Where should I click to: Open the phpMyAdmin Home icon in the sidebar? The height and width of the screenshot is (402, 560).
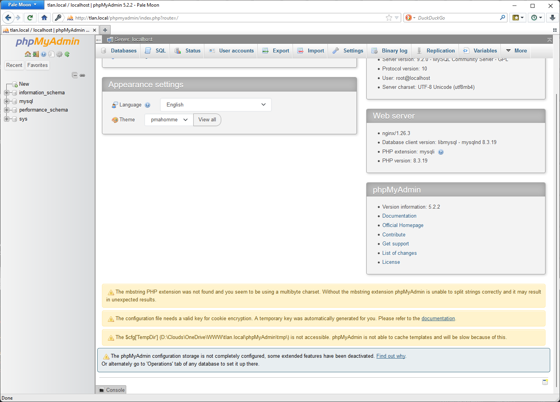coord(28,54)
